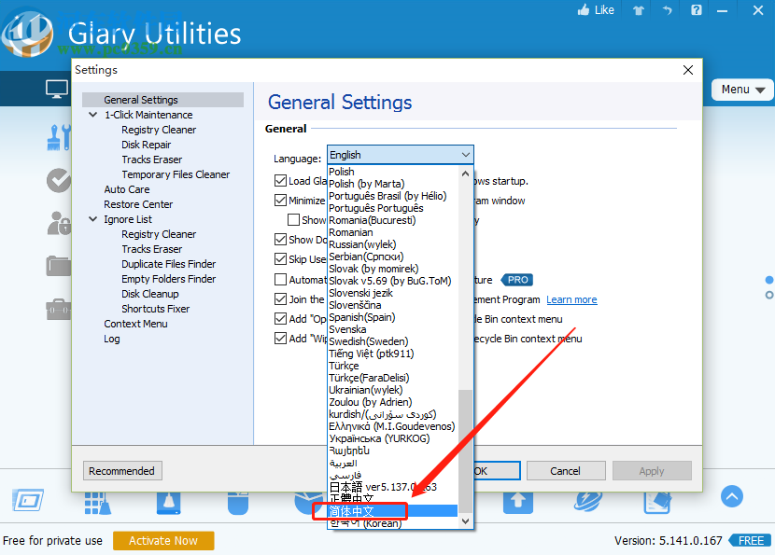775x555 pixels.
Task: Toggle the Minimize to tray checkbox
Action: (280, 200)
